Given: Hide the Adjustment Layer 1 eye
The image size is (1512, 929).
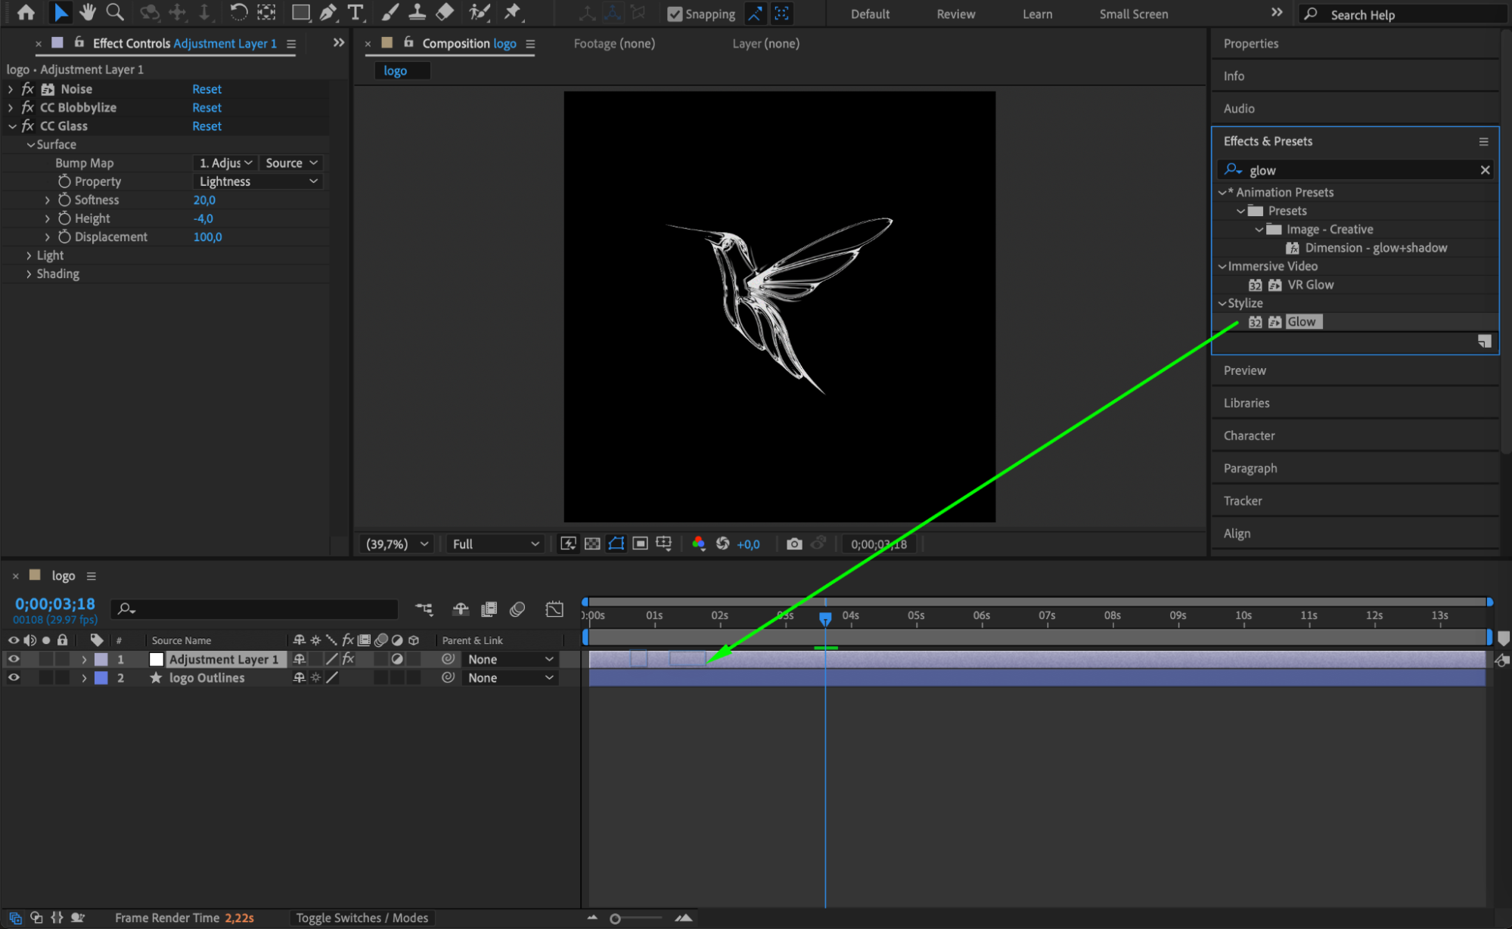Looking at the screenshot, I should (x=14, y=659).
